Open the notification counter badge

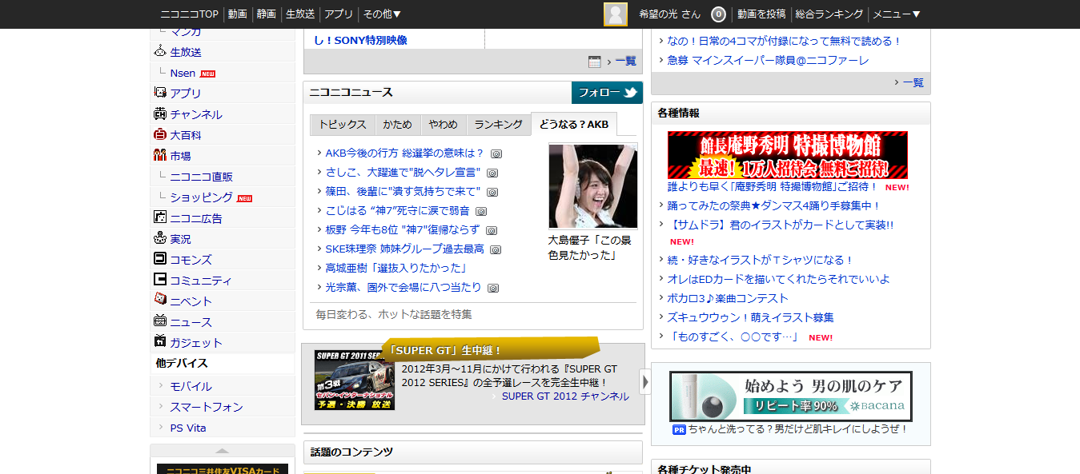click(719, 14)
